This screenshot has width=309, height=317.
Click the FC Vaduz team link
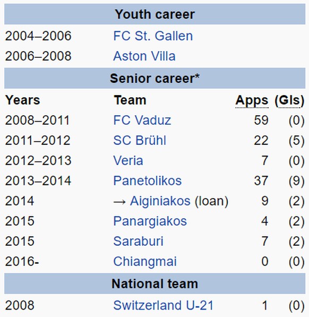tap(142, 121)
